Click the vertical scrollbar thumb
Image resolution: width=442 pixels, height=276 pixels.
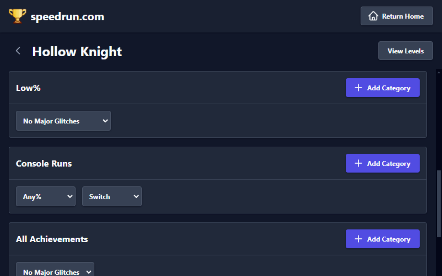pos(439,204)
